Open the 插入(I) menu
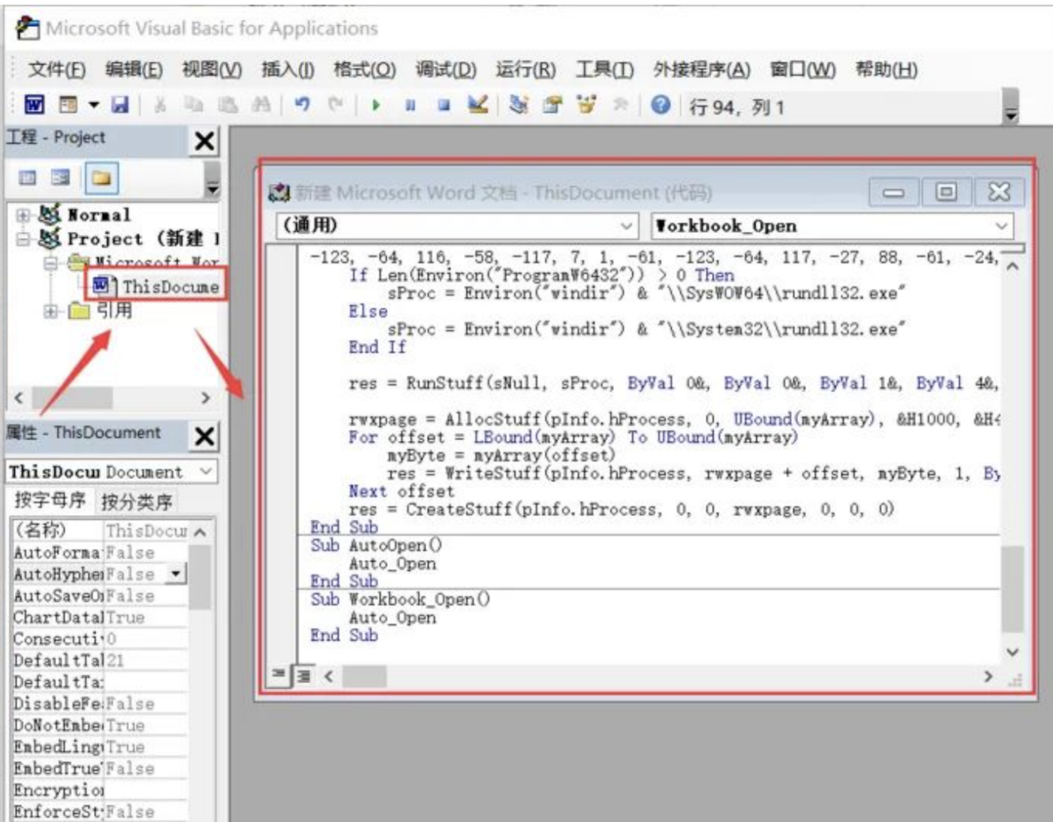1053x822 pixels. coord(288,70)
